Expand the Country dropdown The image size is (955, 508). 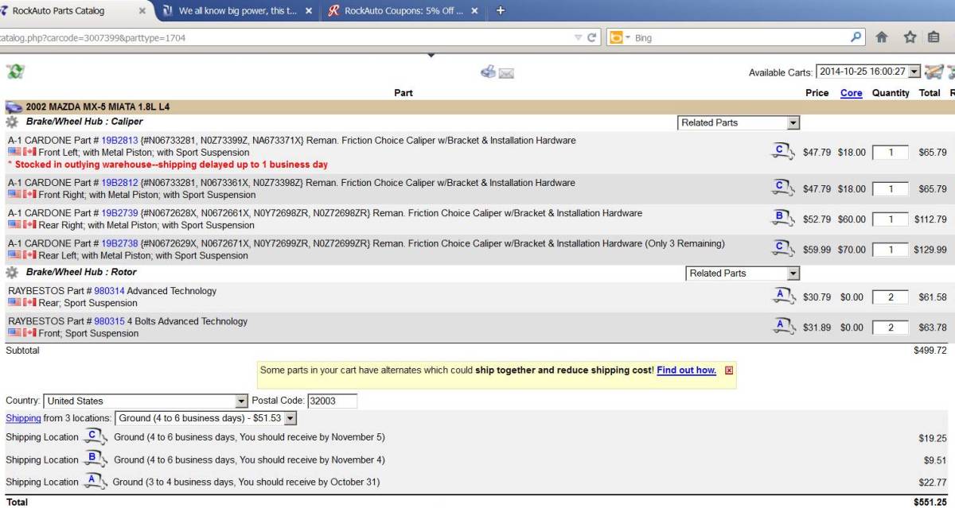(146, 401)
